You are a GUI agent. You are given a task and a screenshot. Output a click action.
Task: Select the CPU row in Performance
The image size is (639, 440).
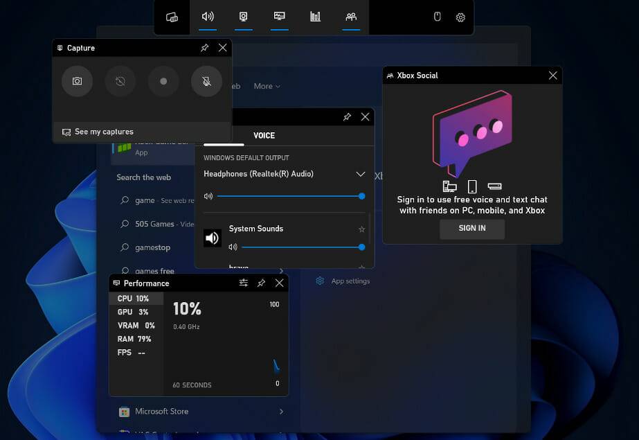click(x=136, y=298)
